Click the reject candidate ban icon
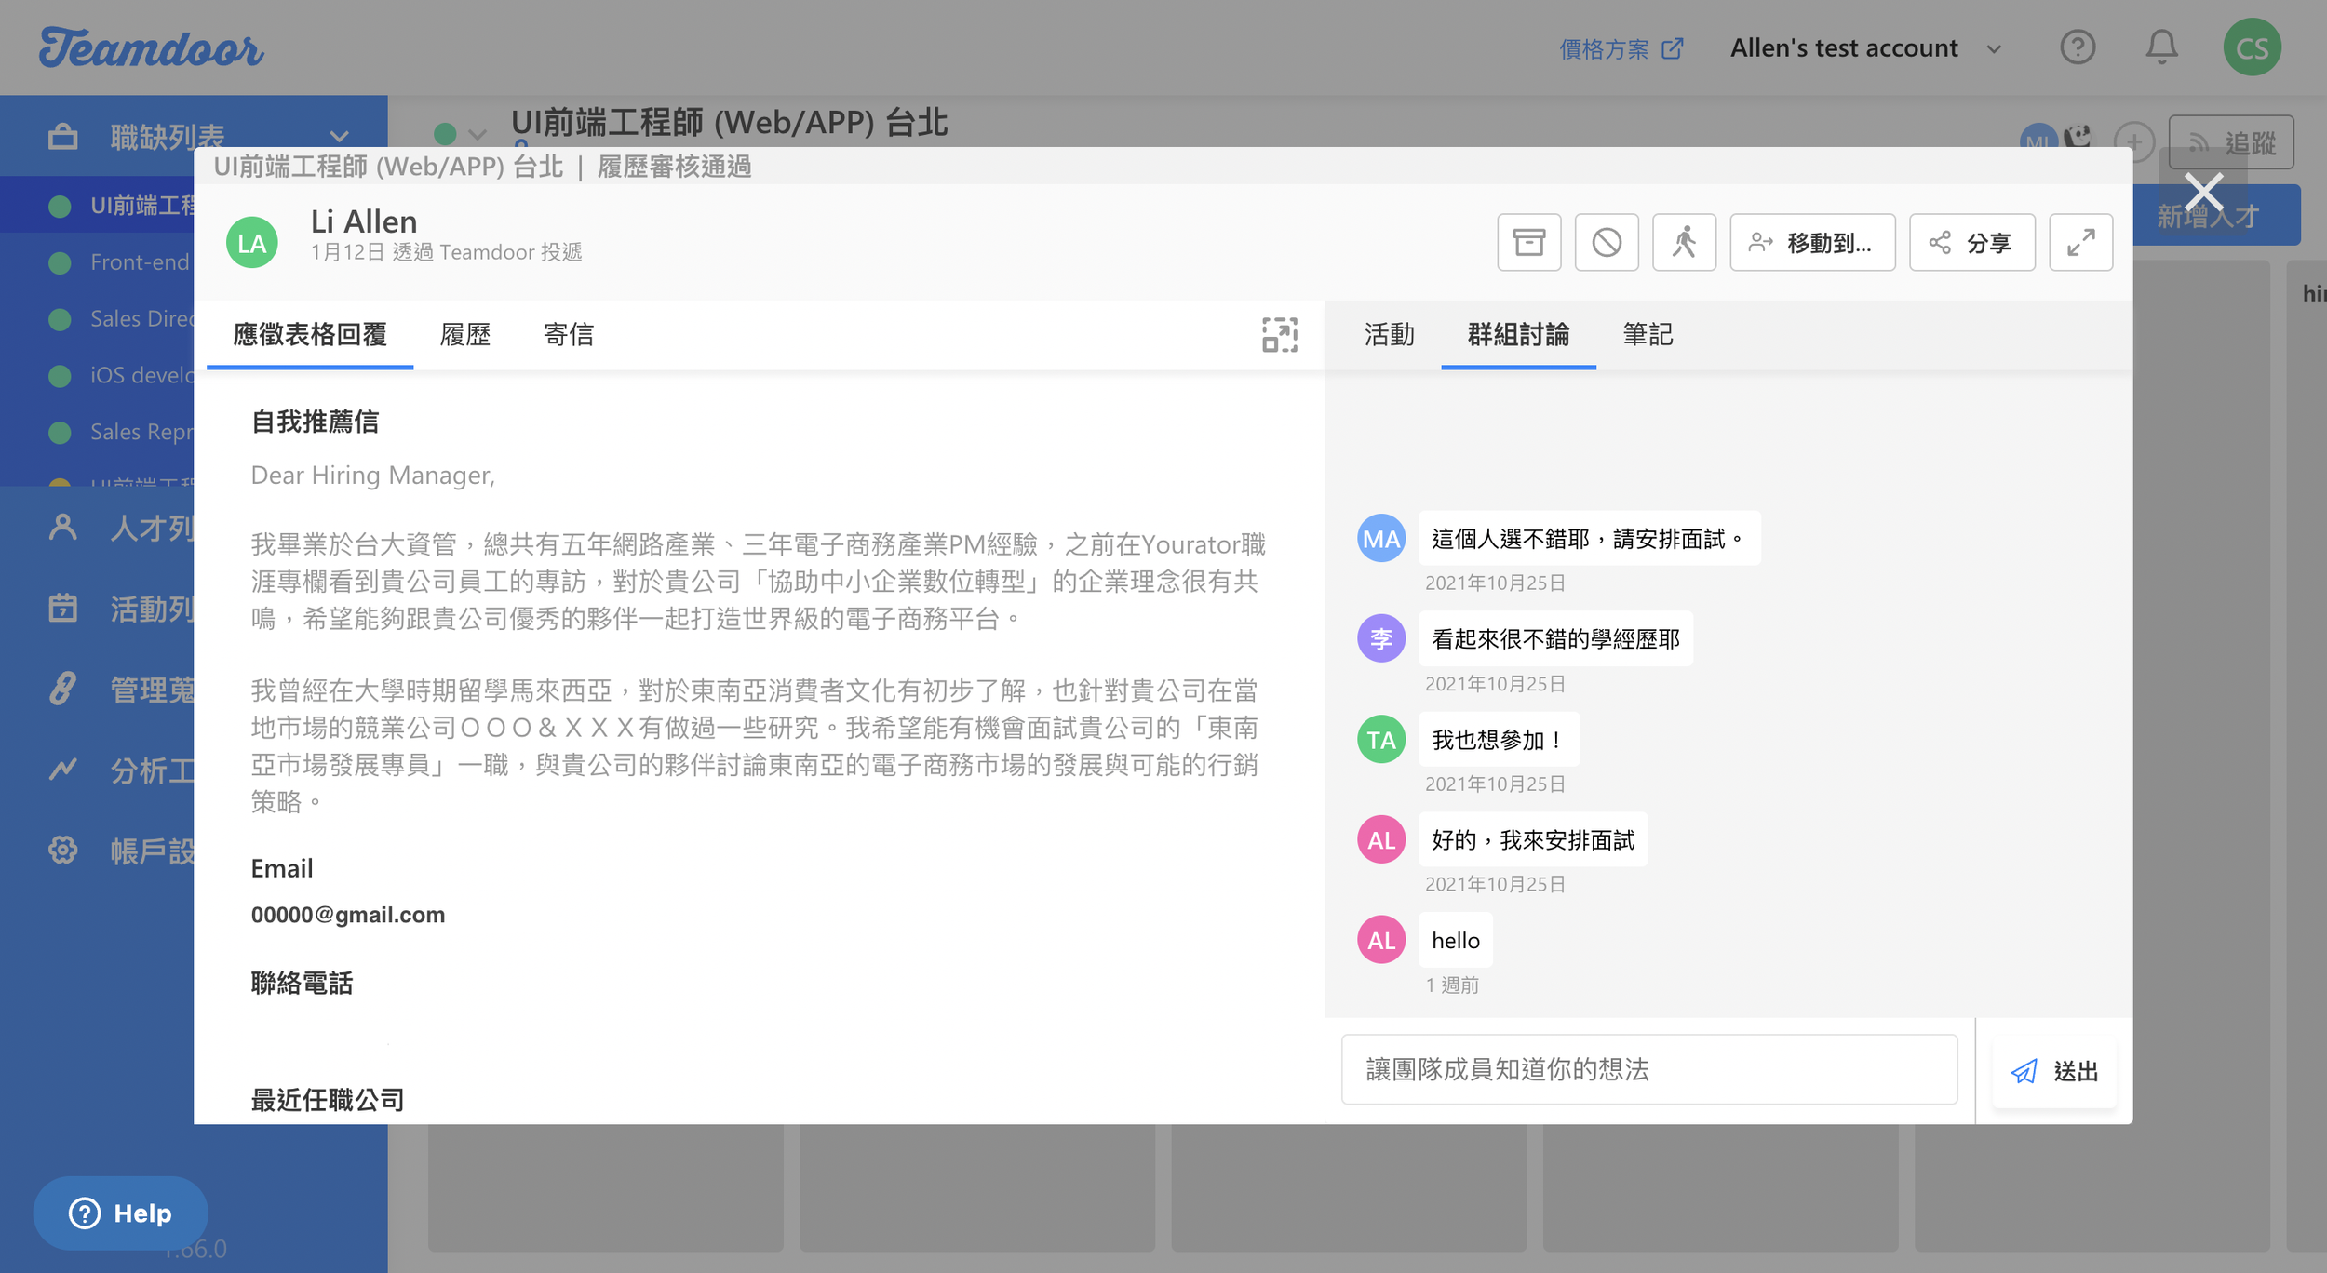The height and width of the screenshot is (1273, 2327). [x=1607, y=243]
